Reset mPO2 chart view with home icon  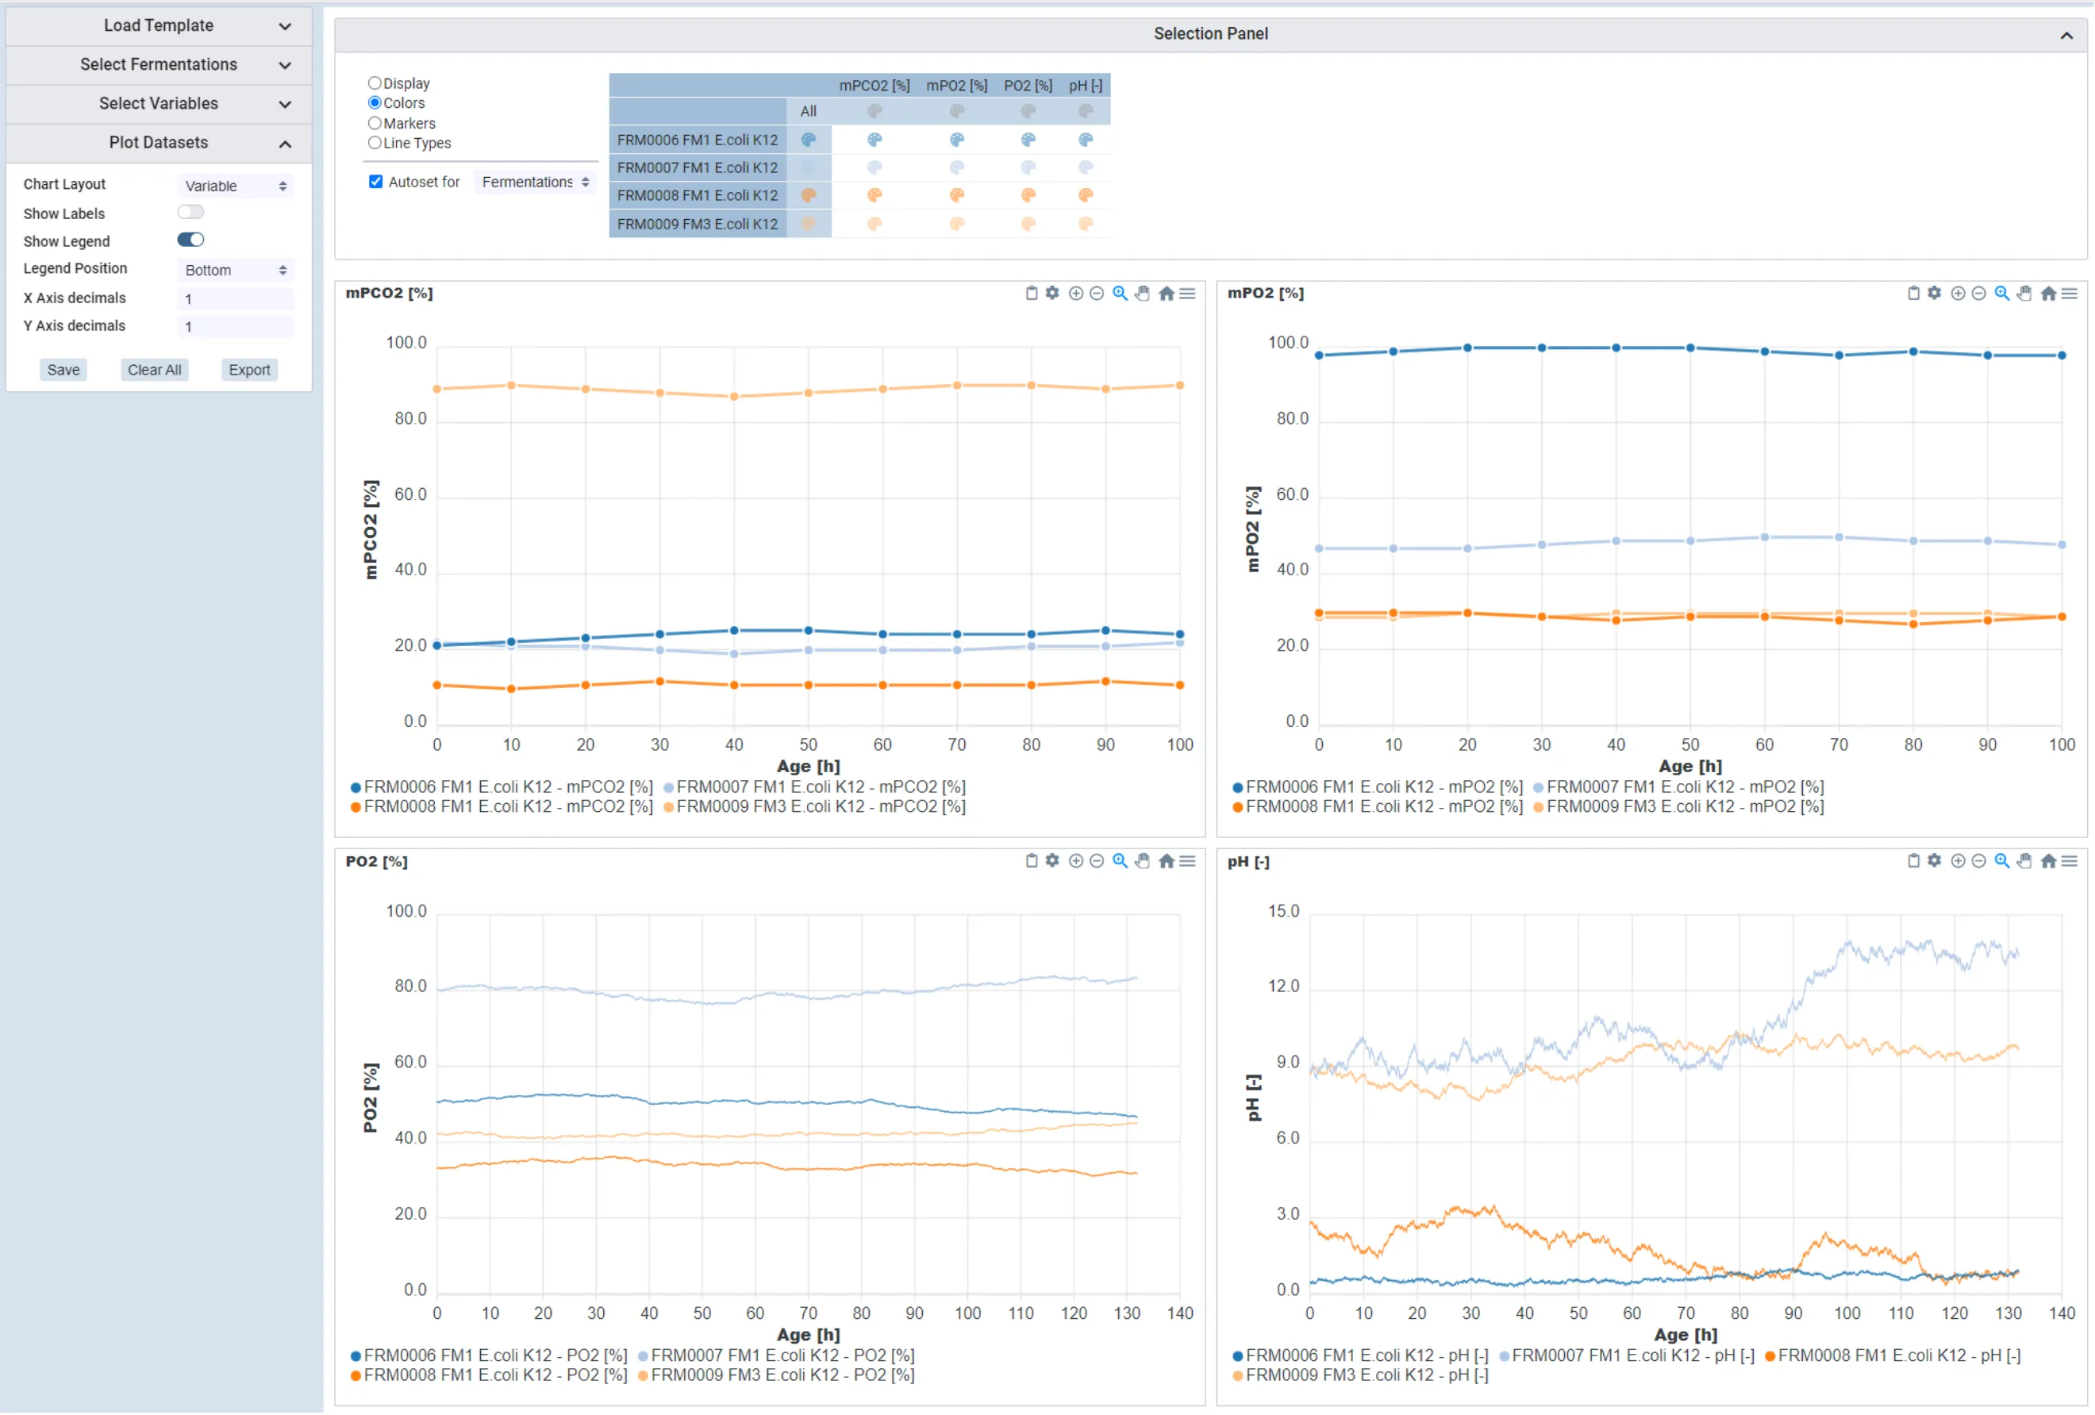[x=2047, y=293]
